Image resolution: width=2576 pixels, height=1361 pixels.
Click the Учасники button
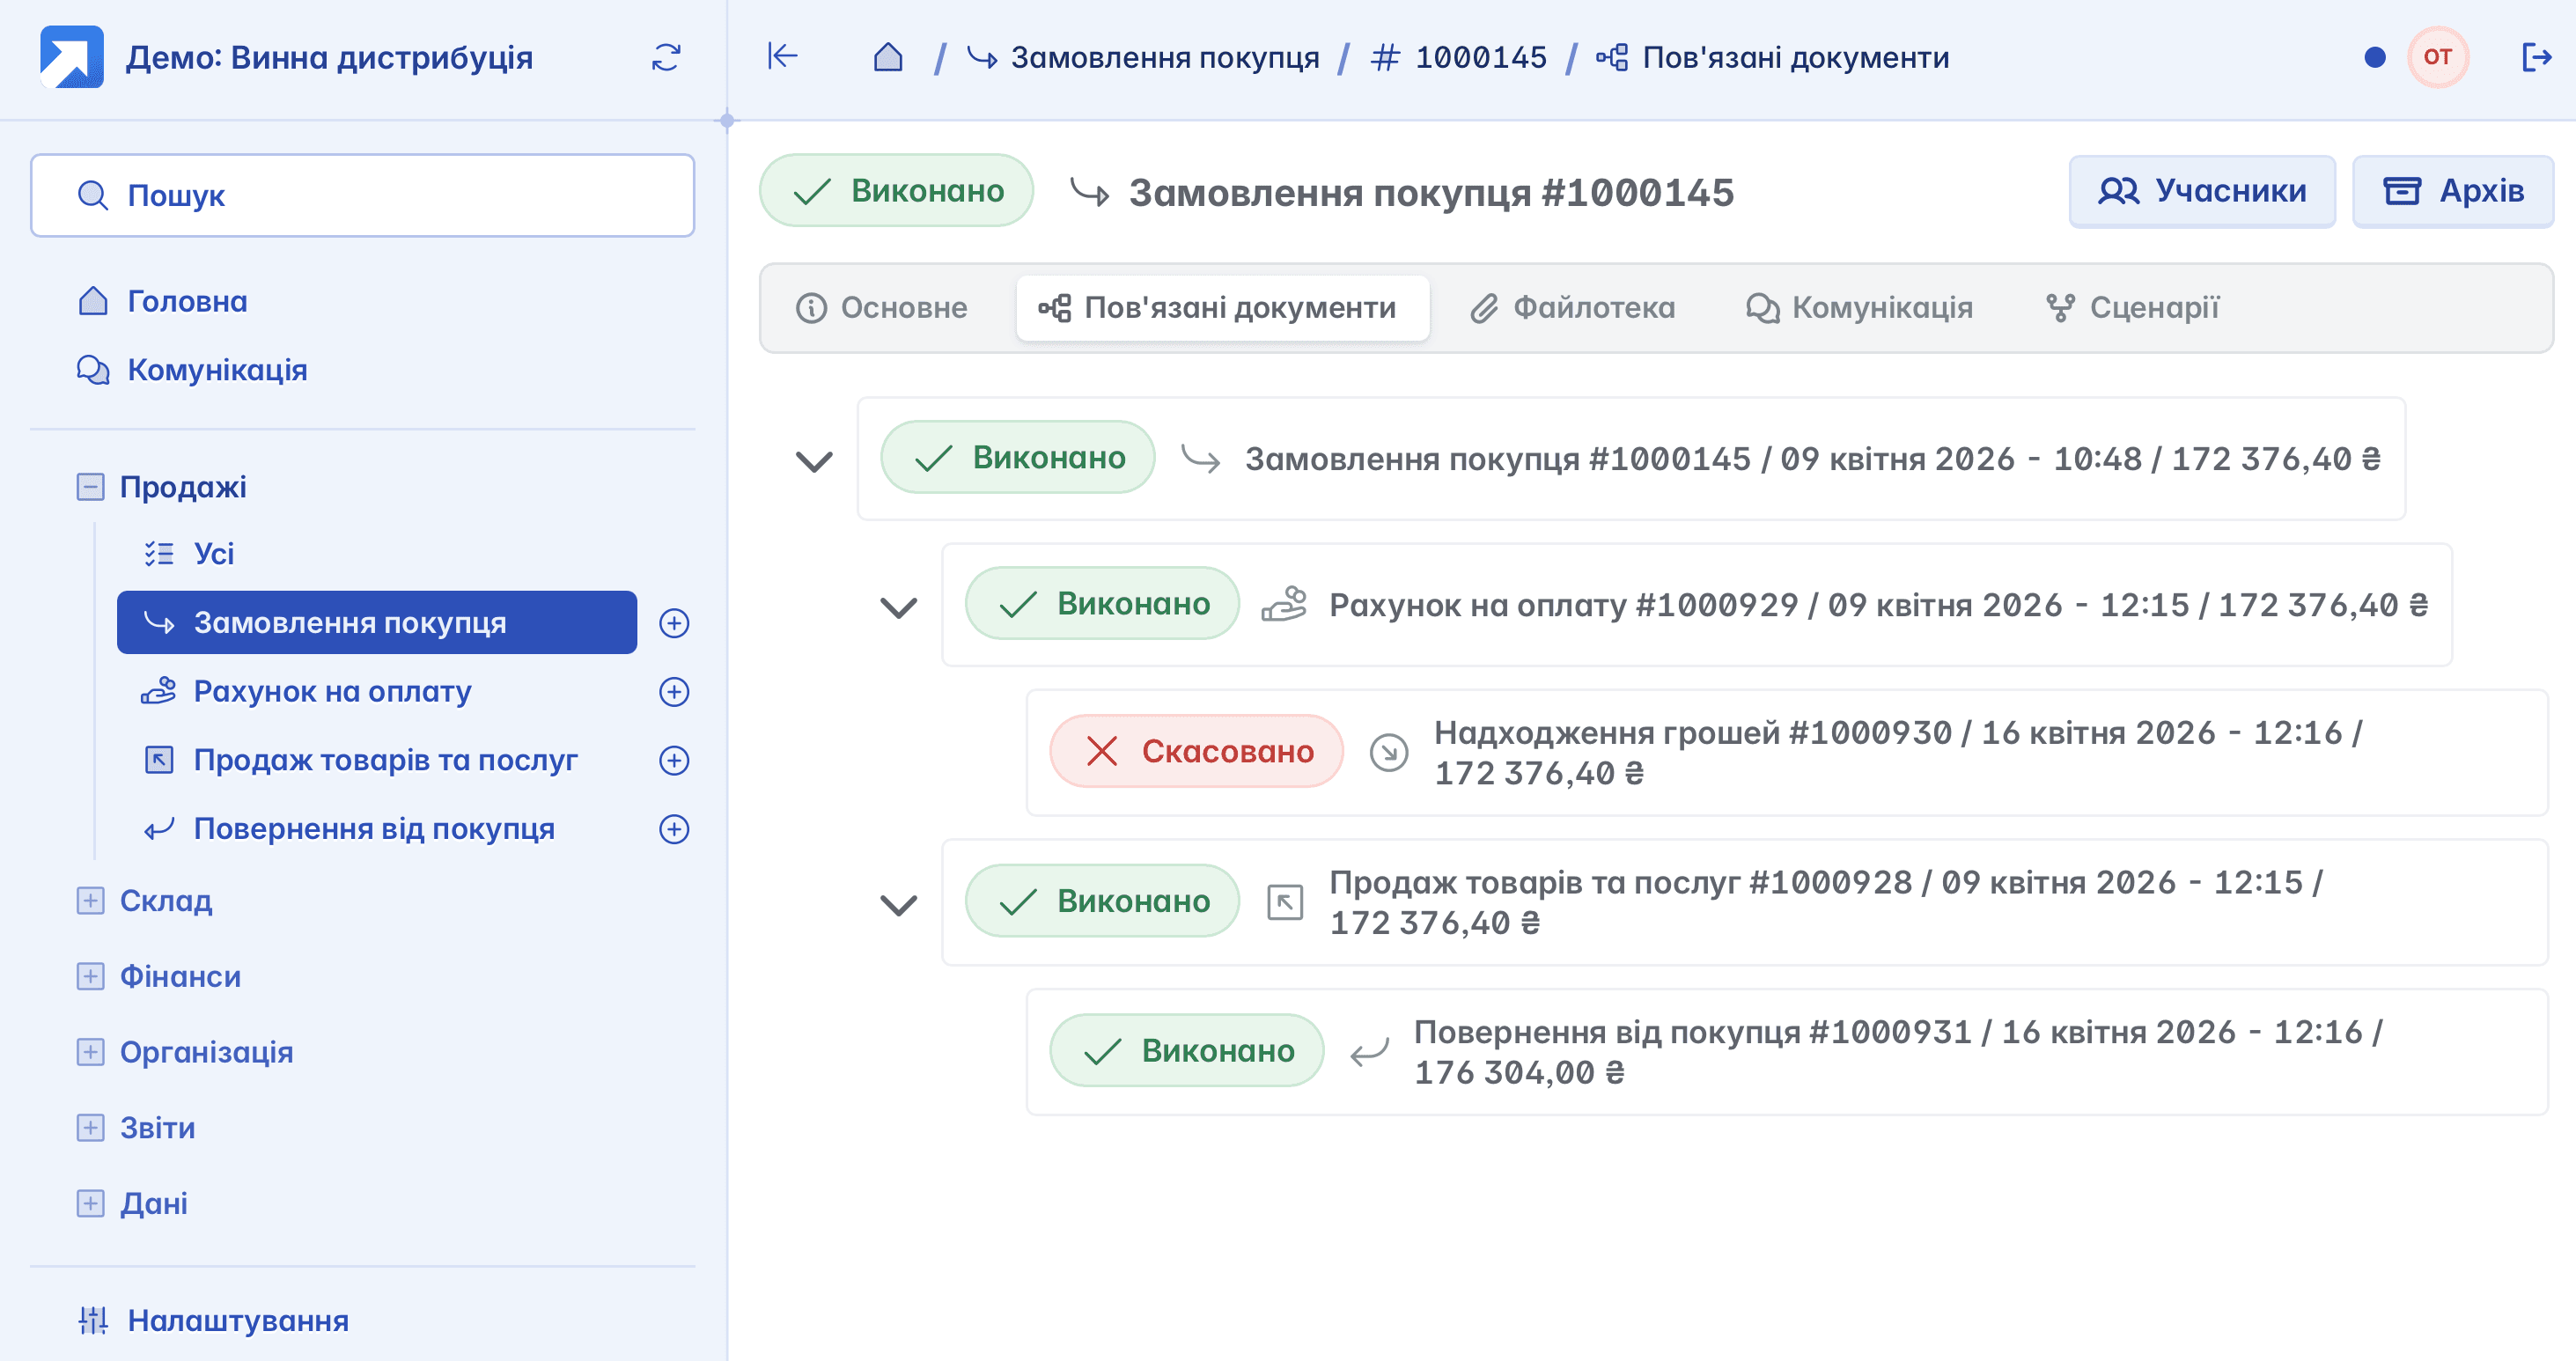(2201, 191)
